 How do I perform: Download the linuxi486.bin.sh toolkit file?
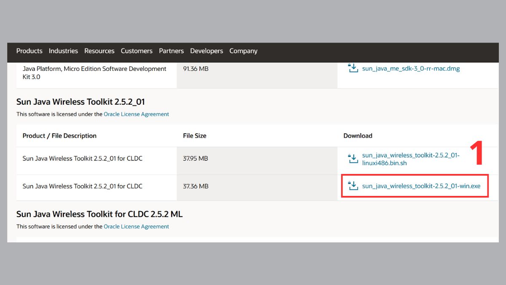pos(410,159)
